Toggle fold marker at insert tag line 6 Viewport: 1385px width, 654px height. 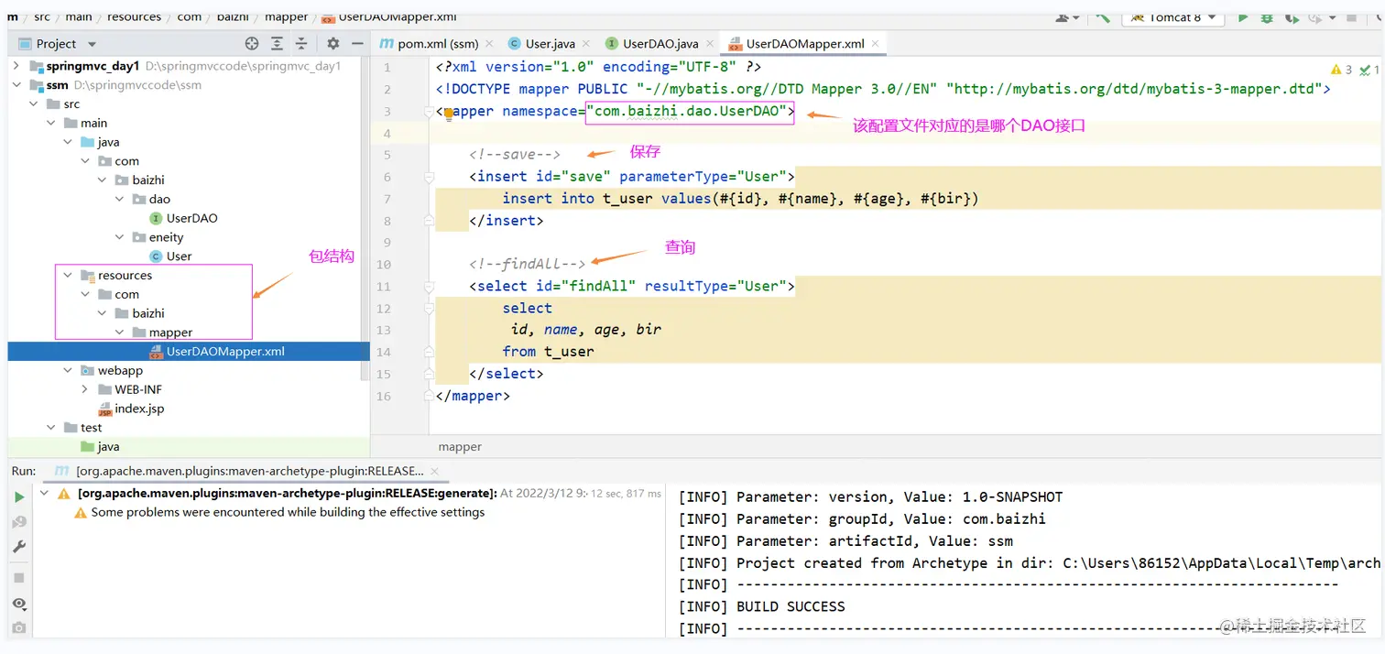click(429, 178)
